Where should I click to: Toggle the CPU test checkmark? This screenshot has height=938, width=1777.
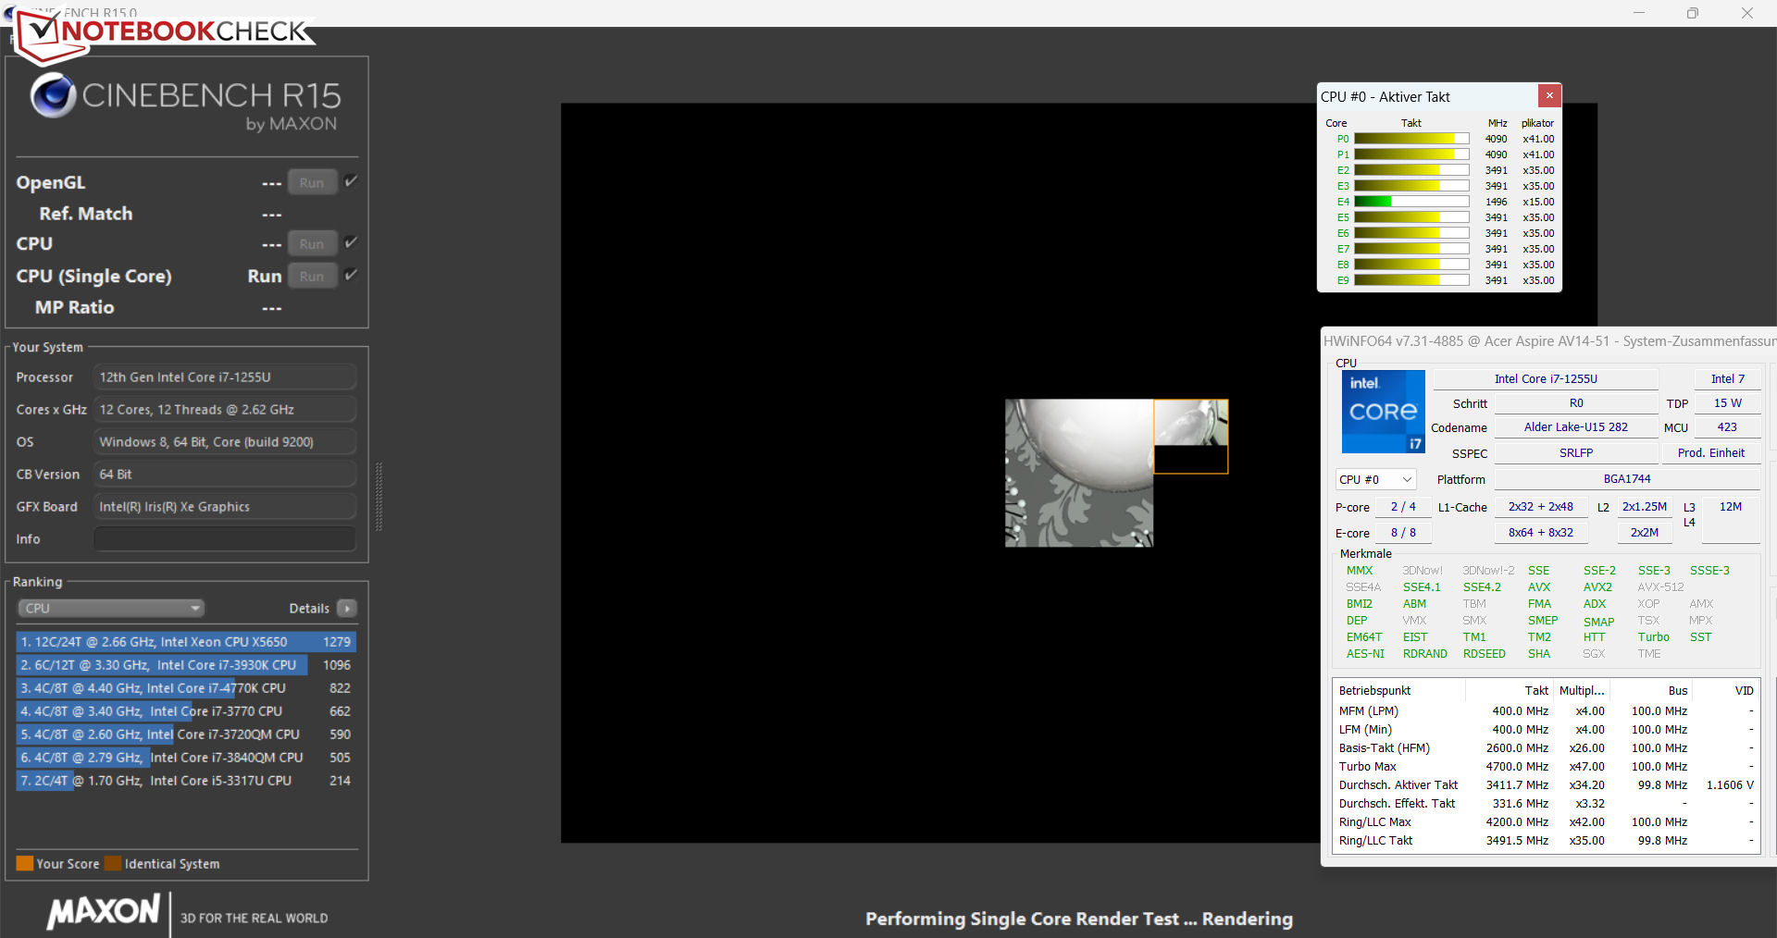pos(351,242)
